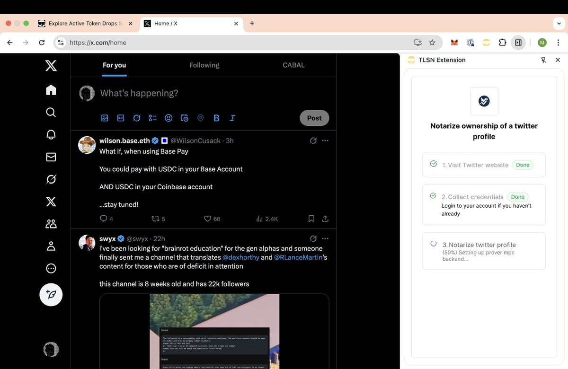Add media image icon in composer
568x369 pixels.
click(x=105, y=118)
